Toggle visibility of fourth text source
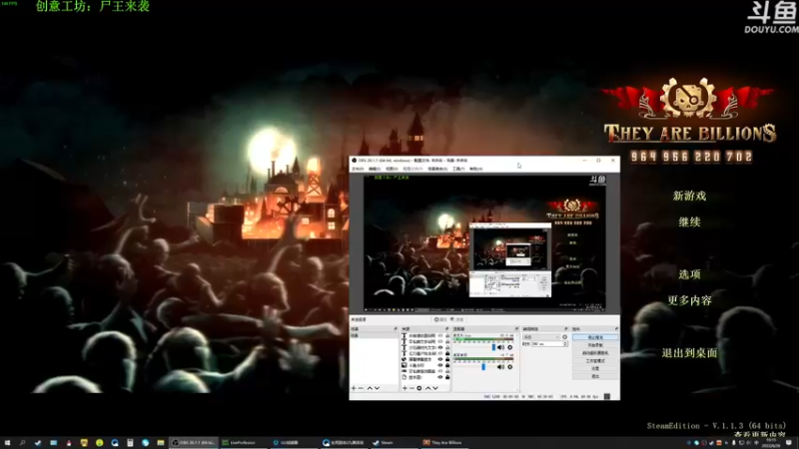The width and height of the screenshot is (799, 449). point(440,353)
